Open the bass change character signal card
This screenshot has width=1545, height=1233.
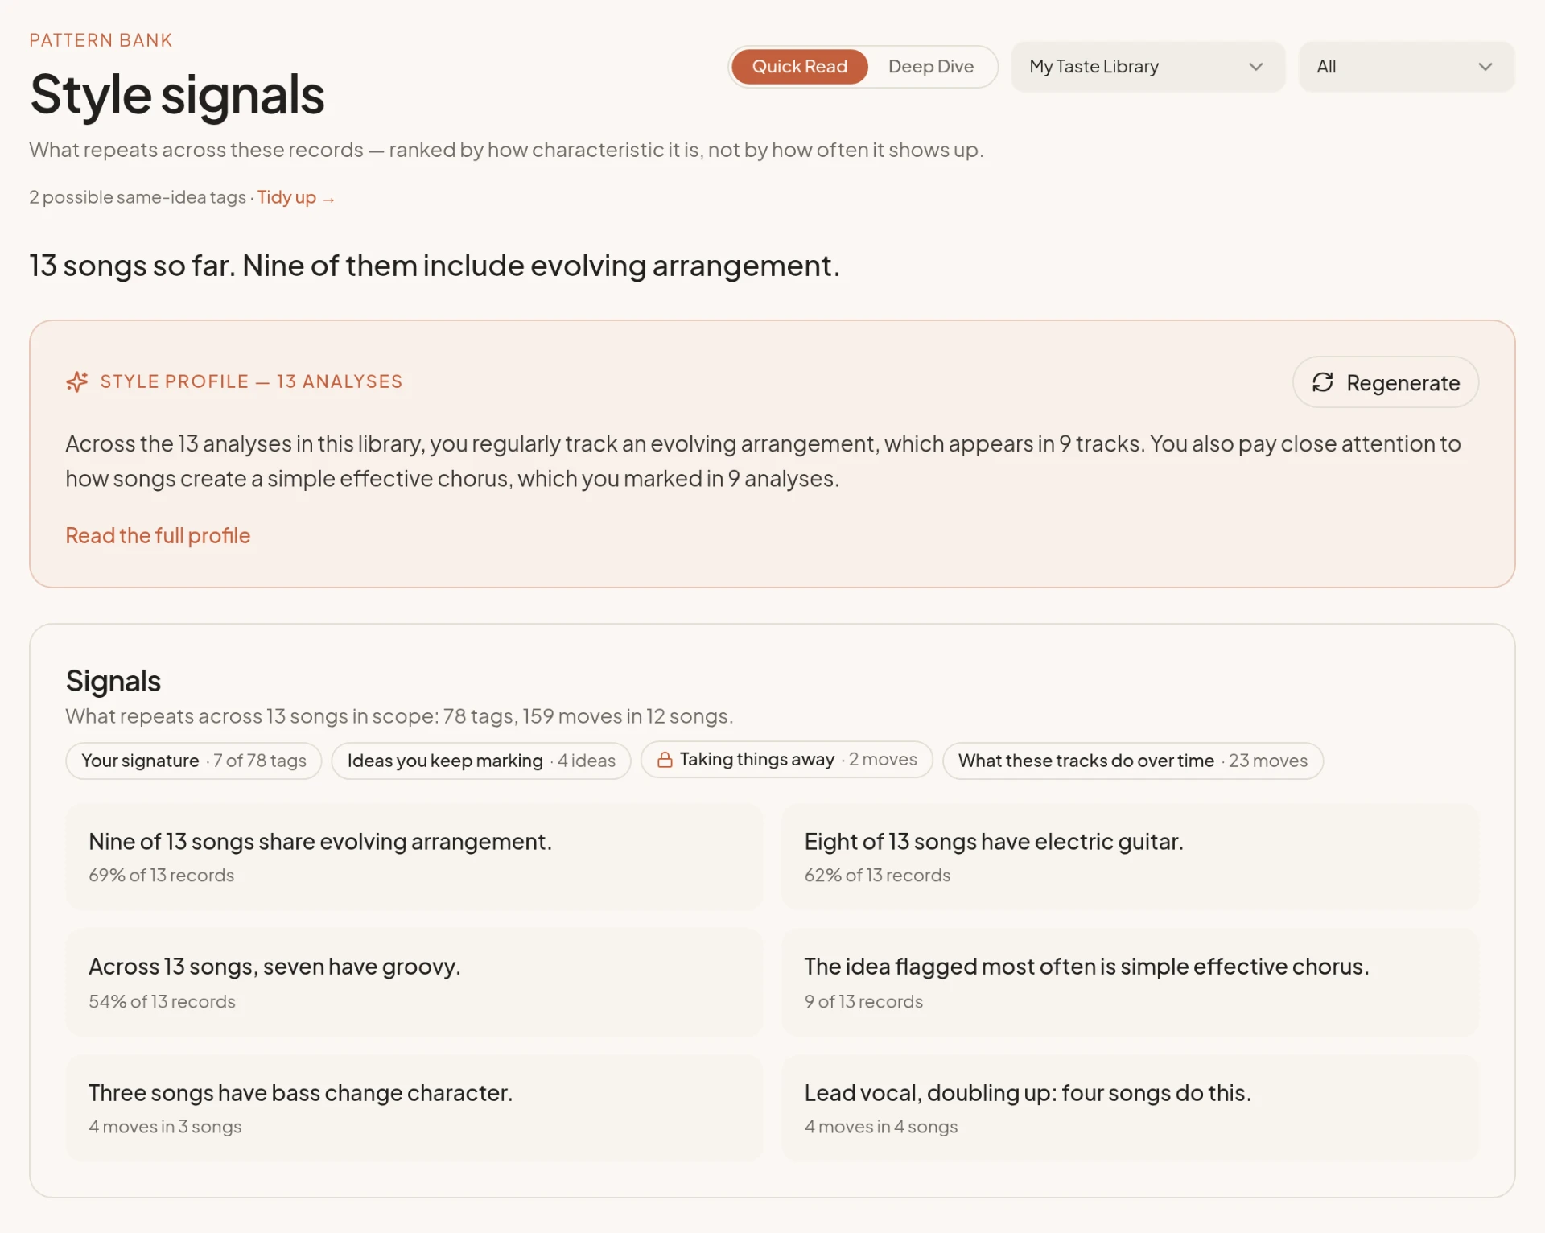414,1107
